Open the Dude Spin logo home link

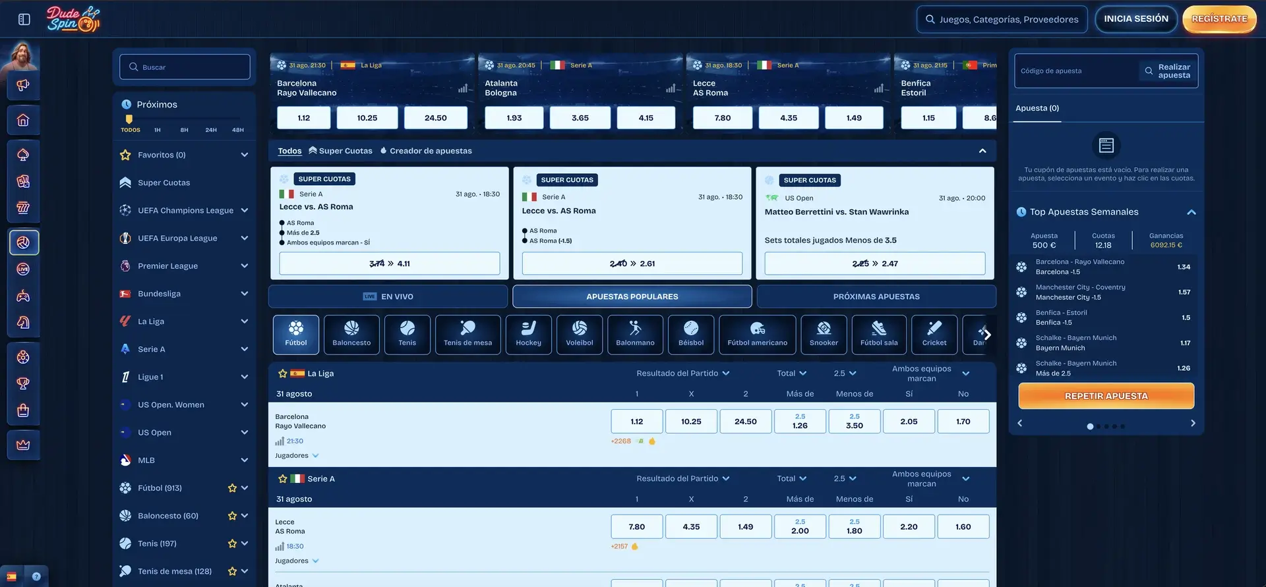[73, 19]
